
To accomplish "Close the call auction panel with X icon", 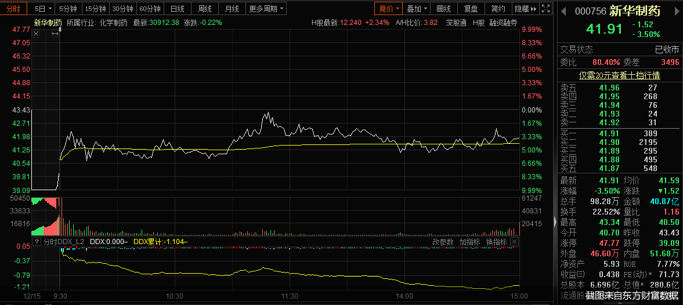I will (x=36, y=34).
